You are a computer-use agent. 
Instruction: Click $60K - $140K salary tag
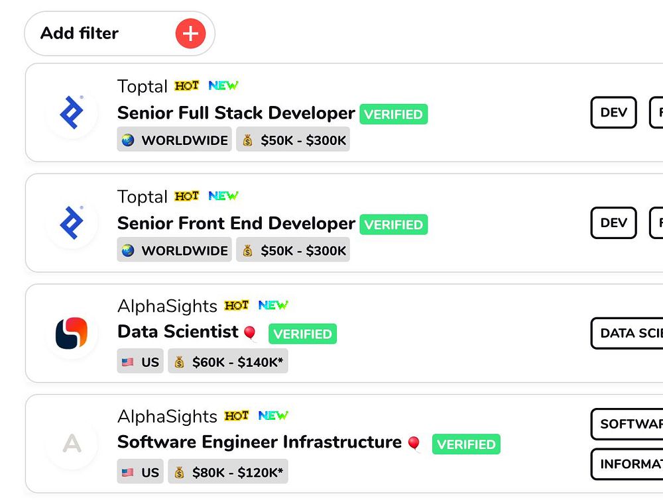pos(228,362)
